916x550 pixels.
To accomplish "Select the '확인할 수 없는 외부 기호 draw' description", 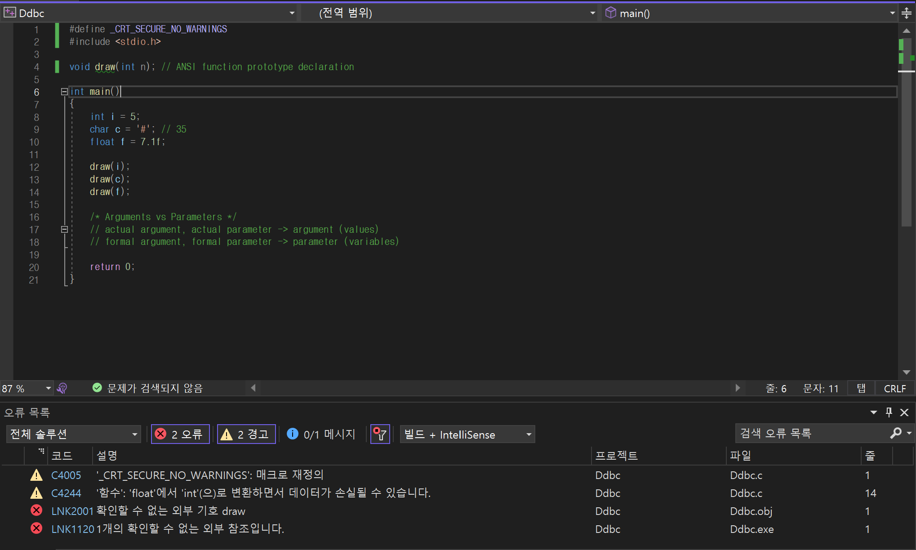I will 171,511.
